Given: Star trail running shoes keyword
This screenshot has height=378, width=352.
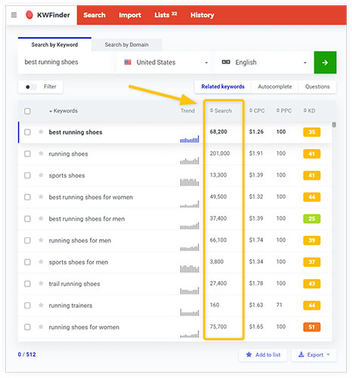Looking at the screenshot, I should point(41,283).
